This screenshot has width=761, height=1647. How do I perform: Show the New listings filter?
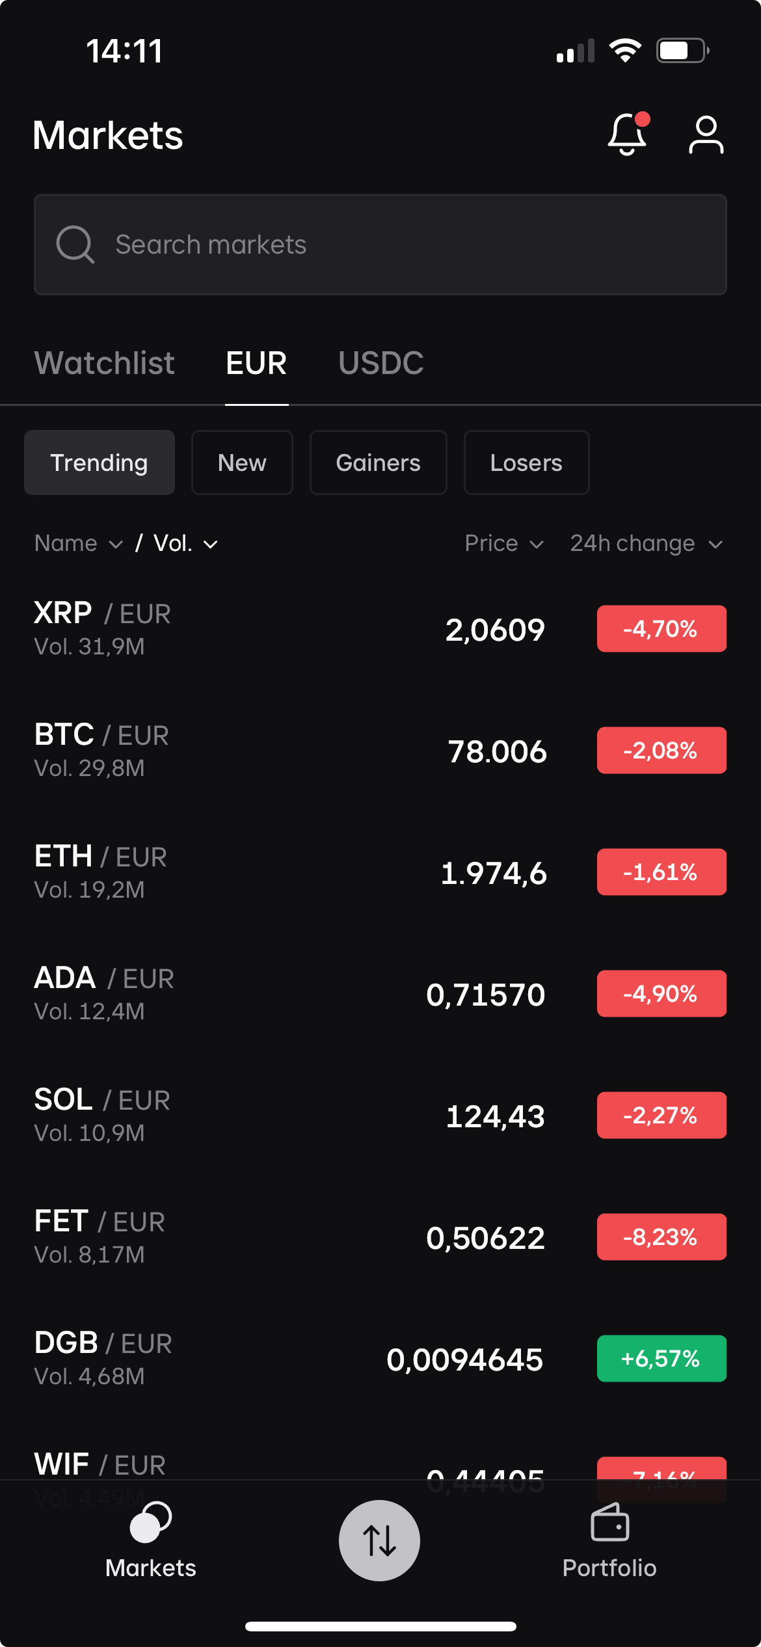click(x=242, y=462)
